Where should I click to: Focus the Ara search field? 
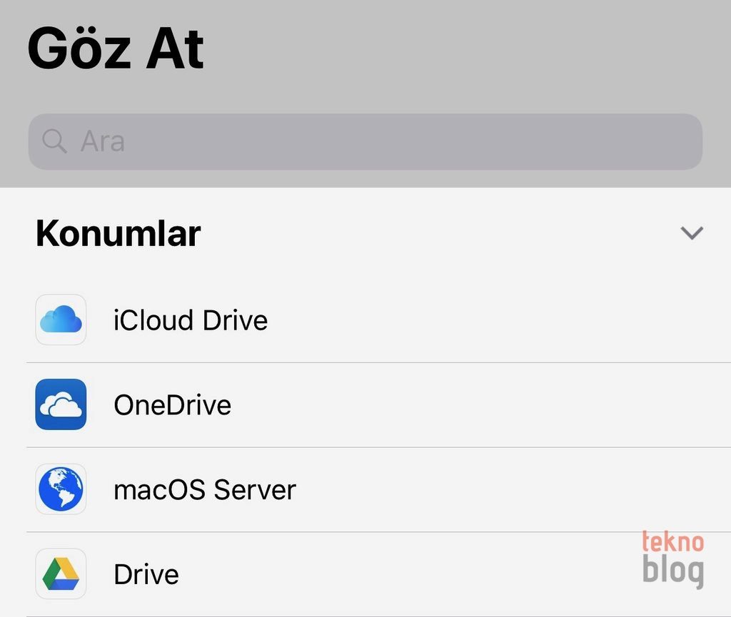365,141
